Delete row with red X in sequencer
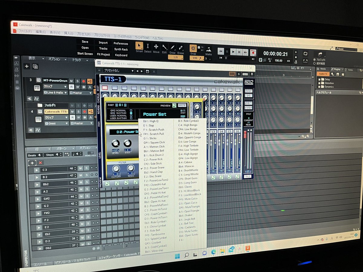The image size is (363, 272). point(41,163)
